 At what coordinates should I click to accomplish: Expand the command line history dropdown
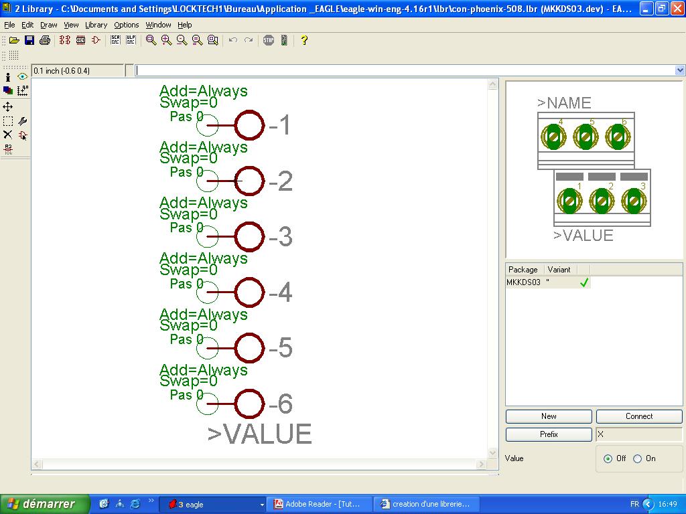click(x=680, y=70)
